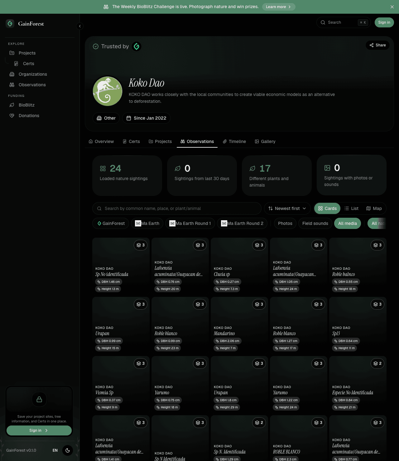Click layers badge on Especie No Identificada card

[x=377, y=364]
